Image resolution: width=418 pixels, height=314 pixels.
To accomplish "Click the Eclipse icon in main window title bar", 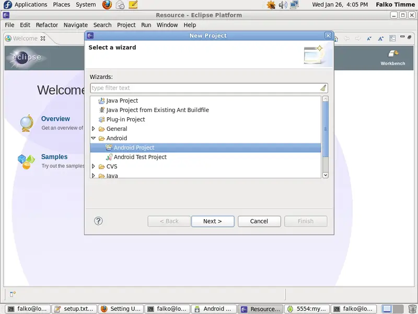I will point(6,15).
